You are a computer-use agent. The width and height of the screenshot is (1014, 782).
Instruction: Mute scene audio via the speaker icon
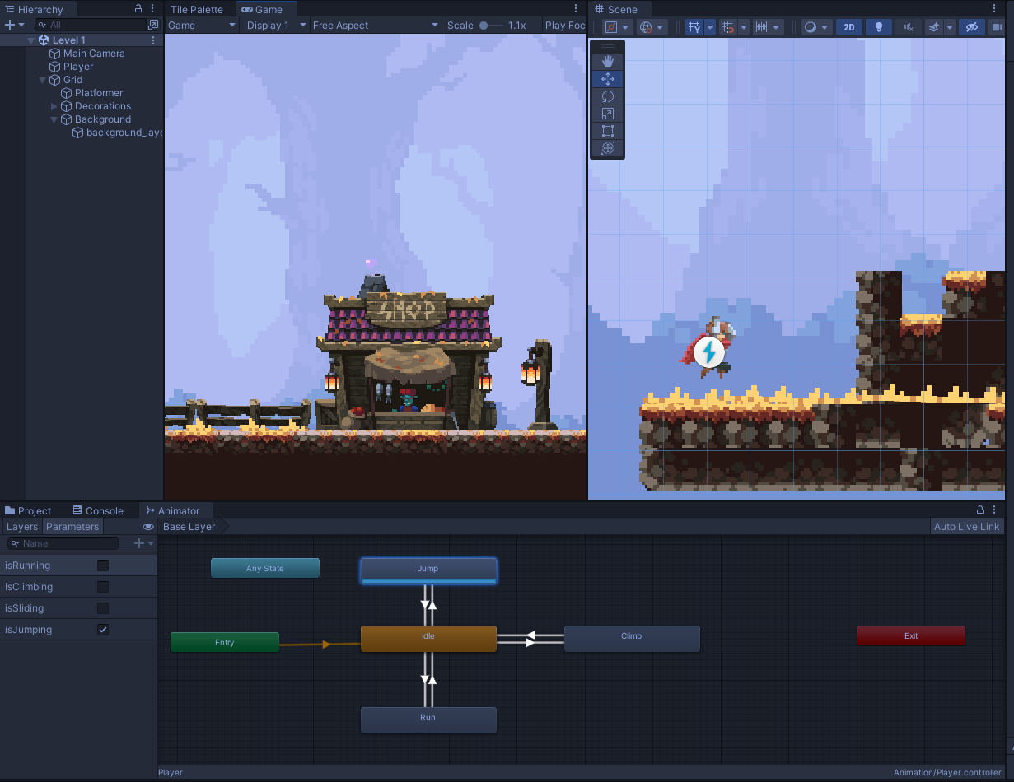[908, 27]
